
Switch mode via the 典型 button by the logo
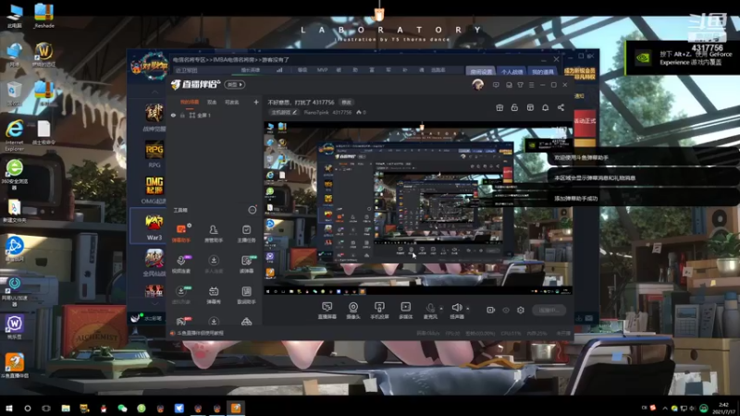click(x=235, y=84)
